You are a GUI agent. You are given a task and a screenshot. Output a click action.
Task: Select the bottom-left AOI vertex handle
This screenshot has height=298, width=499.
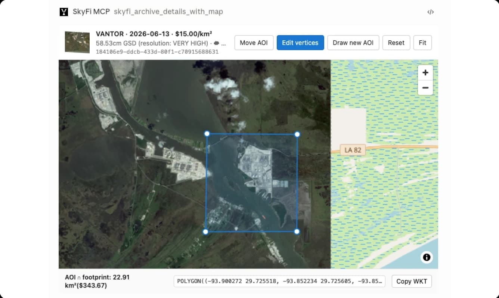coord(205,232)
